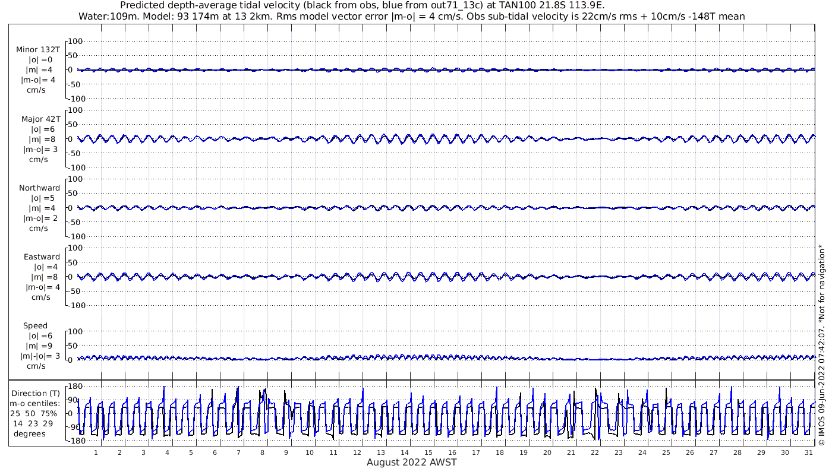Image resolution: width=832 pixels, height=475 pixels.
Task: Click '|m-o|= 4' under Eastward
Action: coord(43,287)
